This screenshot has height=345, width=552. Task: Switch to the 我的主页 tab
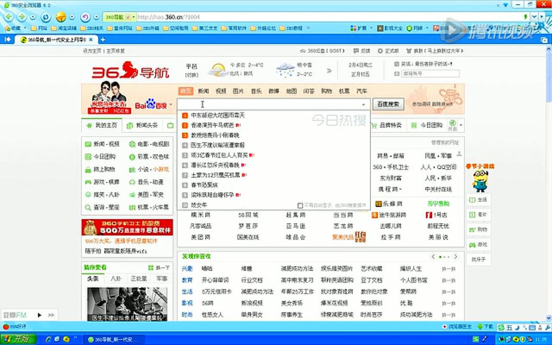point(102,126)
